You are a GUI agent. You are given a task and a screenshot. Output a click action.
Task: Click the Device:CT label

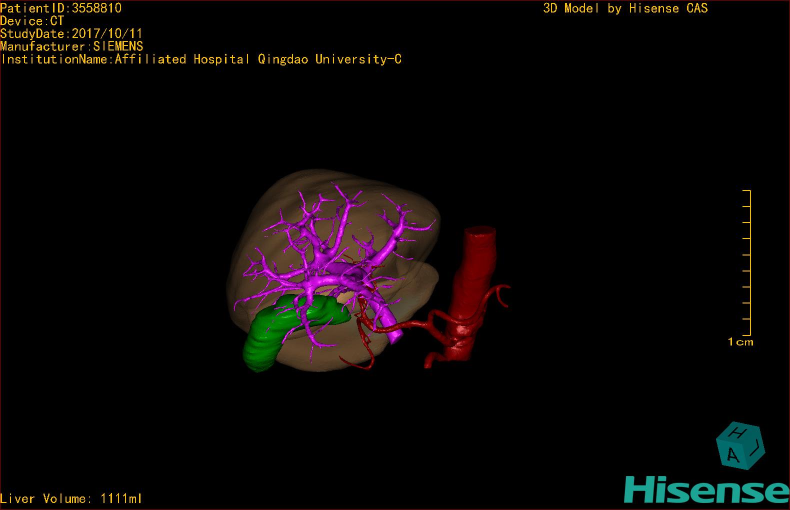click(32, 21)
